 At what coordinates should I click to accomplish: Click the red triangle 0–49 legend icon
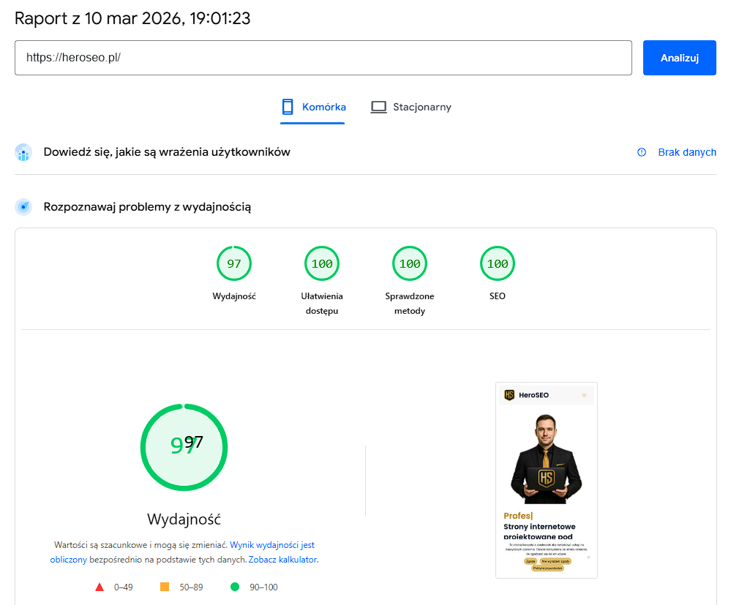point(100,587)
